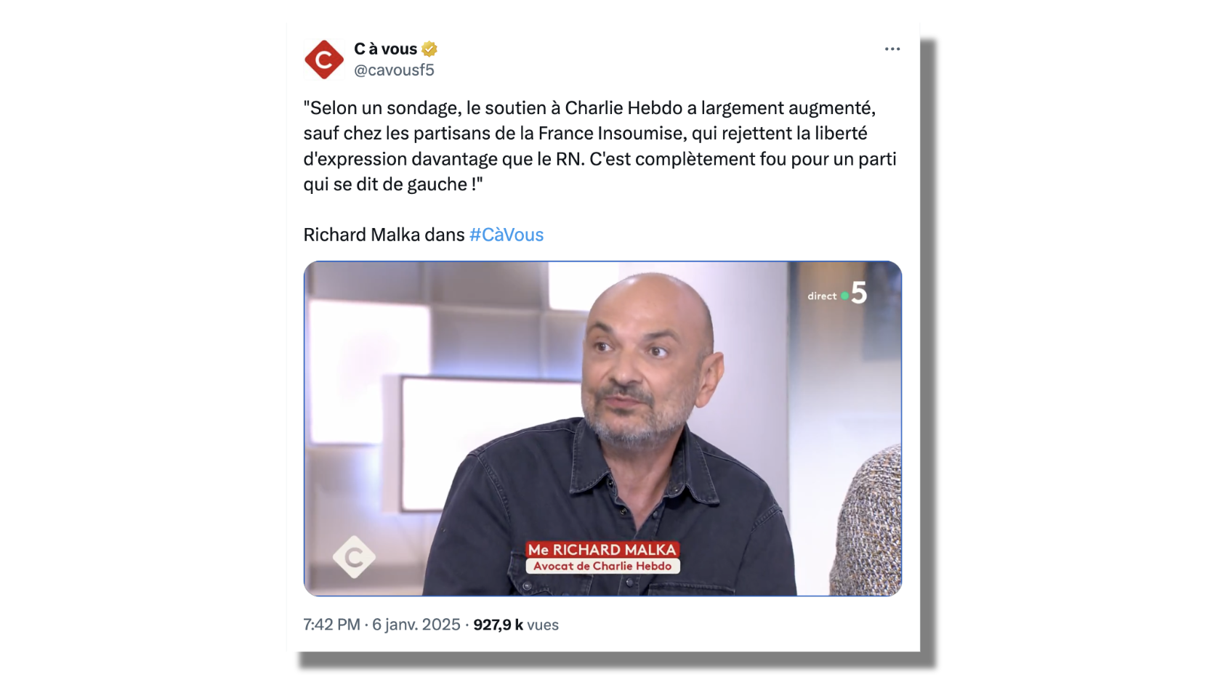Viewport: 1231px width, 690px height.
Task: Click the 927,9 k view count
Action: tap(498, 625)
